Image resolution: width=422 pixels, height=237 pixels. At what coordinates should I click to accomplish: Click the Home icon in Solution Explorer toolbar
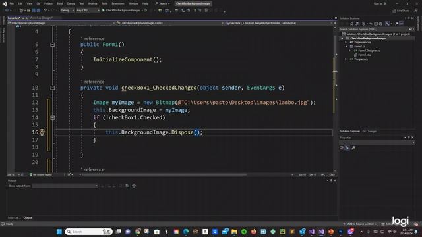(x=351, y=24)
